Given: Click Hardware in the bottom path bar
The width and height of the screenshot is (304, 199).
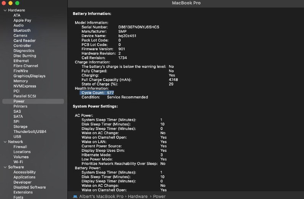Looking at the screenshot, I should coord(138,196).
